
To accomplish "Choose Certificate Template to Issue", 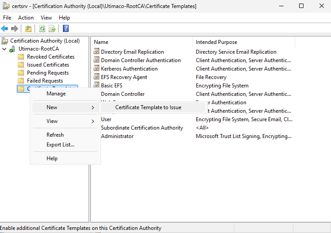I will (148, 107).
